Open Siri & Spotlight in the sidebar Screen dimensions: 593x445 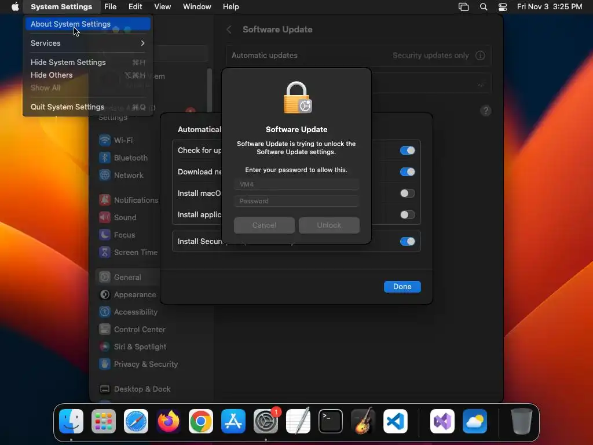(x=133, y=346)
